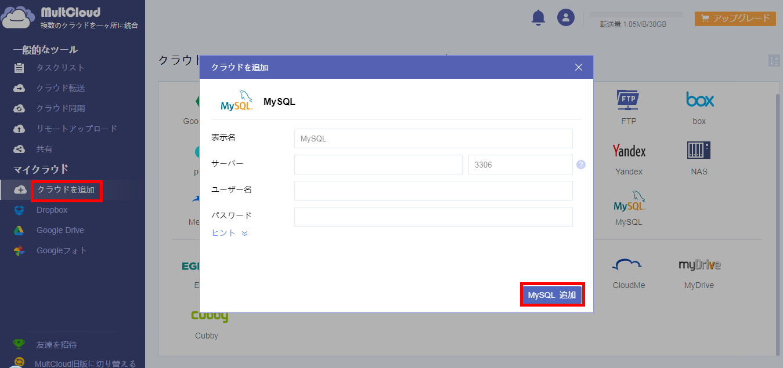Click the task list clipboard icon
Image resolution: width=783 pixels, height=368 pixels.
[x=19, y=68]
